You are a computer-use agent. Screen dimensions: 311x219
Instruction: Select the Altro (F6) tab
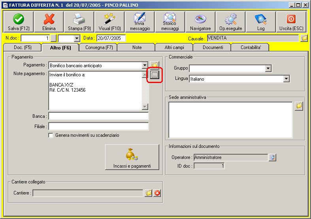60,47
